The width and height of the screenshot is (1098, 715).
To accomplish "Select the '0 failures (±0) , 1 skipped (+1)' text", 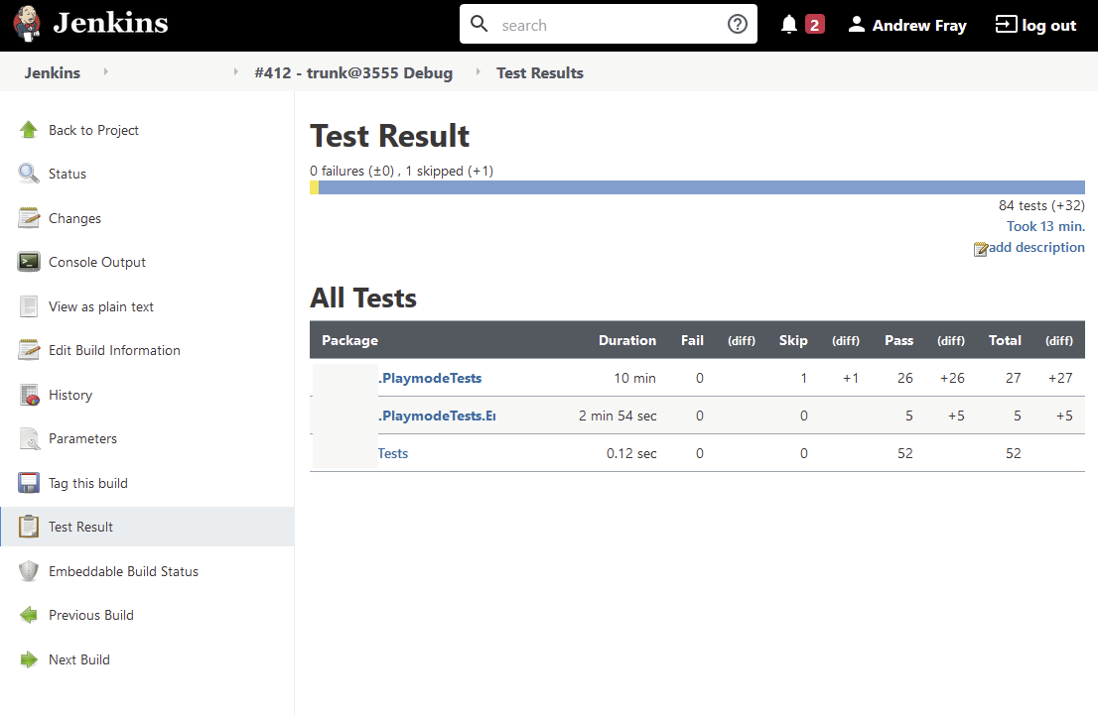I will (401, 172).
